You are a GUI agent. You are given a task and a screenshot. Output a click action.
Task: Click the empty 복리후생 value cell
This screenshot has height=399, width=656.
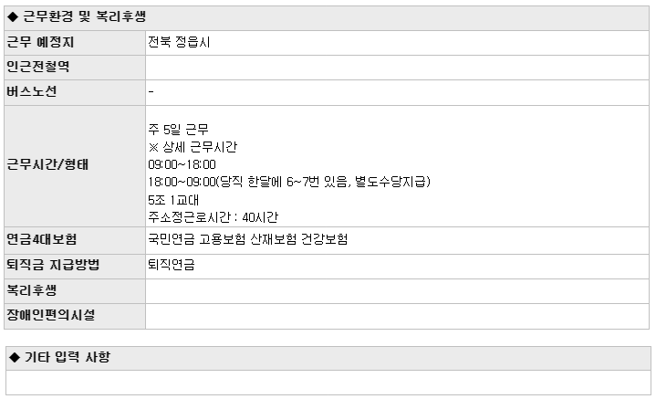(x=398, y=291)
